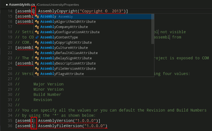Click the 'Build Number' comment text
This screenshot has height=131, width=212.
pyautogui.click(x=47, y=95)
